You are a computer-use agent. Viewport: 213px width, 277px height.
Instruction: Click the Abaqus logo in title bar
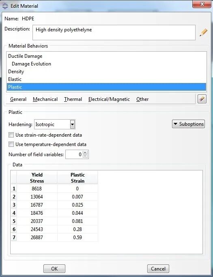coord(5,6)
